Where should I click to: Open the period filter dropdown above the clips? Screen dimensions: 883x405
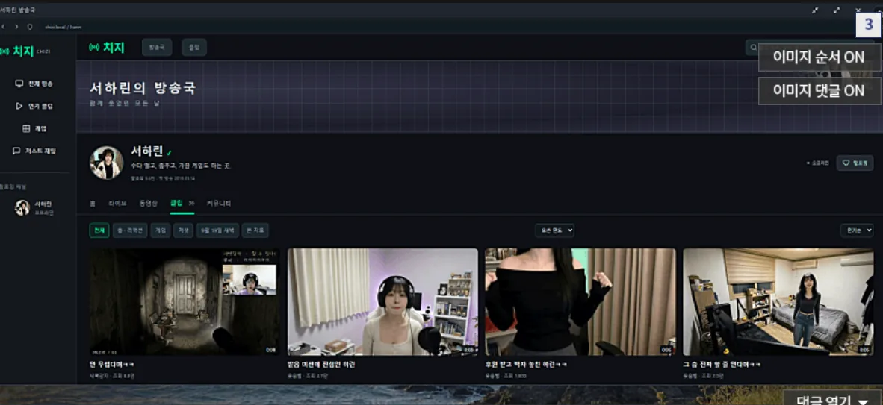(x=555, y=230)
